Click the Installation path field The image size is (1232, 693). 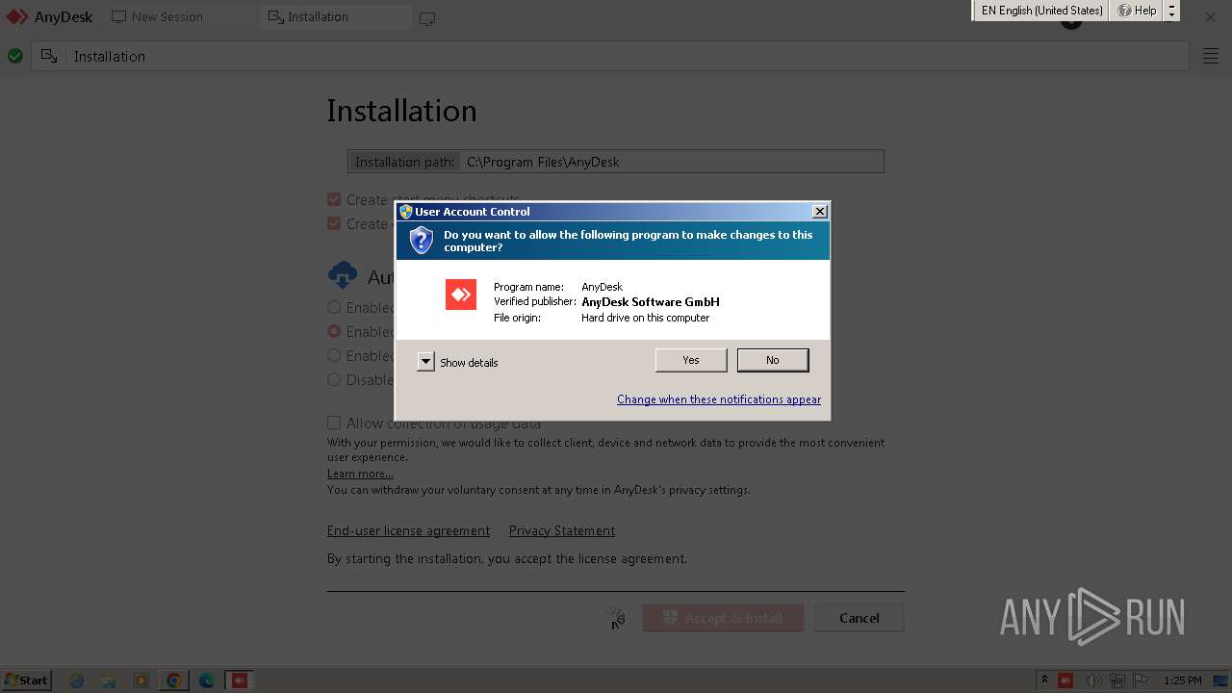(x=616, y=162)
